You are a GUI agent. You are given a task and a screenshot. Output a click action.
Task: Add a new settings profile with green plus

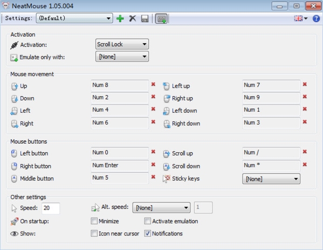[x=120, y=18]
